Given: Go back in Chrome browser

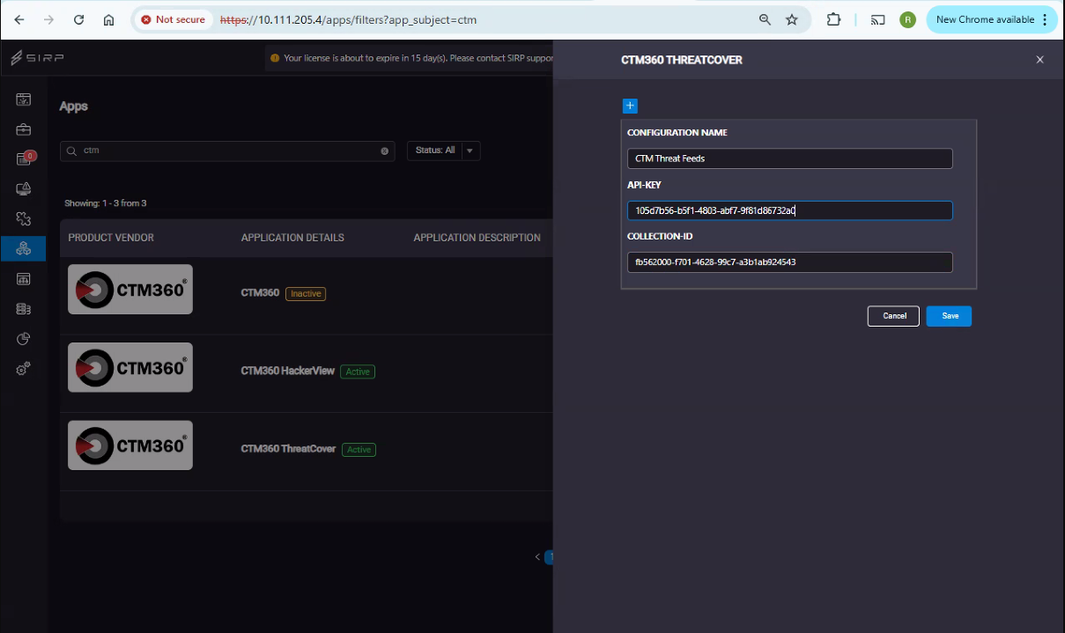Looking at the screenshot, I should point(19,19).
